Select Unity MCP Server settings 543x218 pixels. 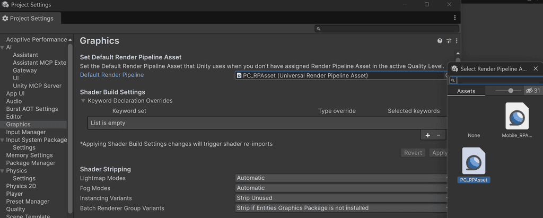37,86
